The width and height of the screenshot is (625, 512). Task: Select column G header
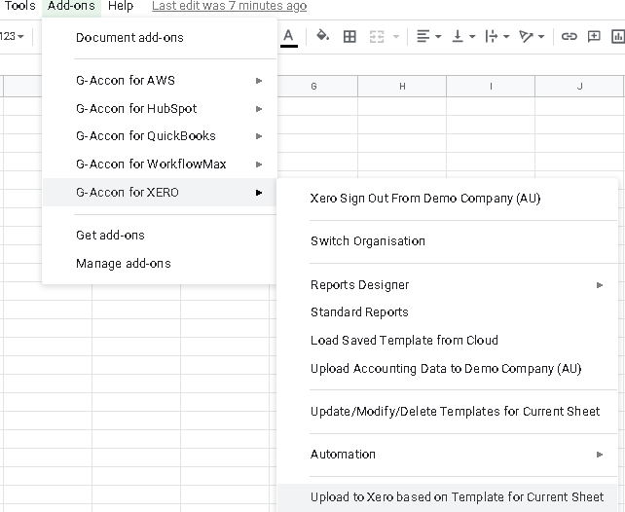(313, 86)
